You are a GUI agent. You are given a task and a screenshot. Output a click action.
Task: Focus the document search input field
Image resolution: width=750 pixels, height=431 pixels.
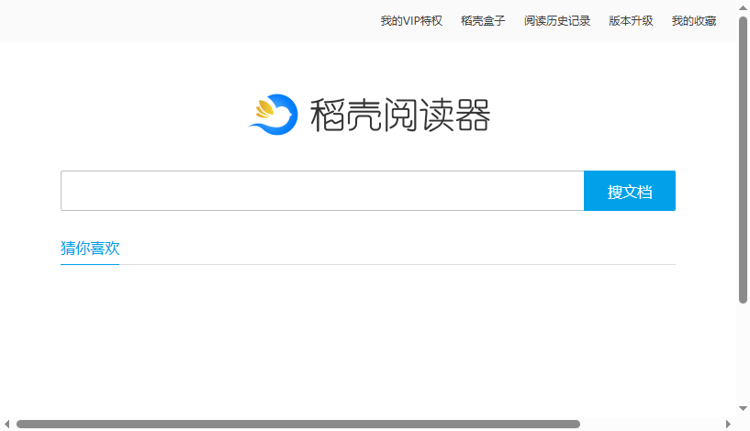point(322,191)
